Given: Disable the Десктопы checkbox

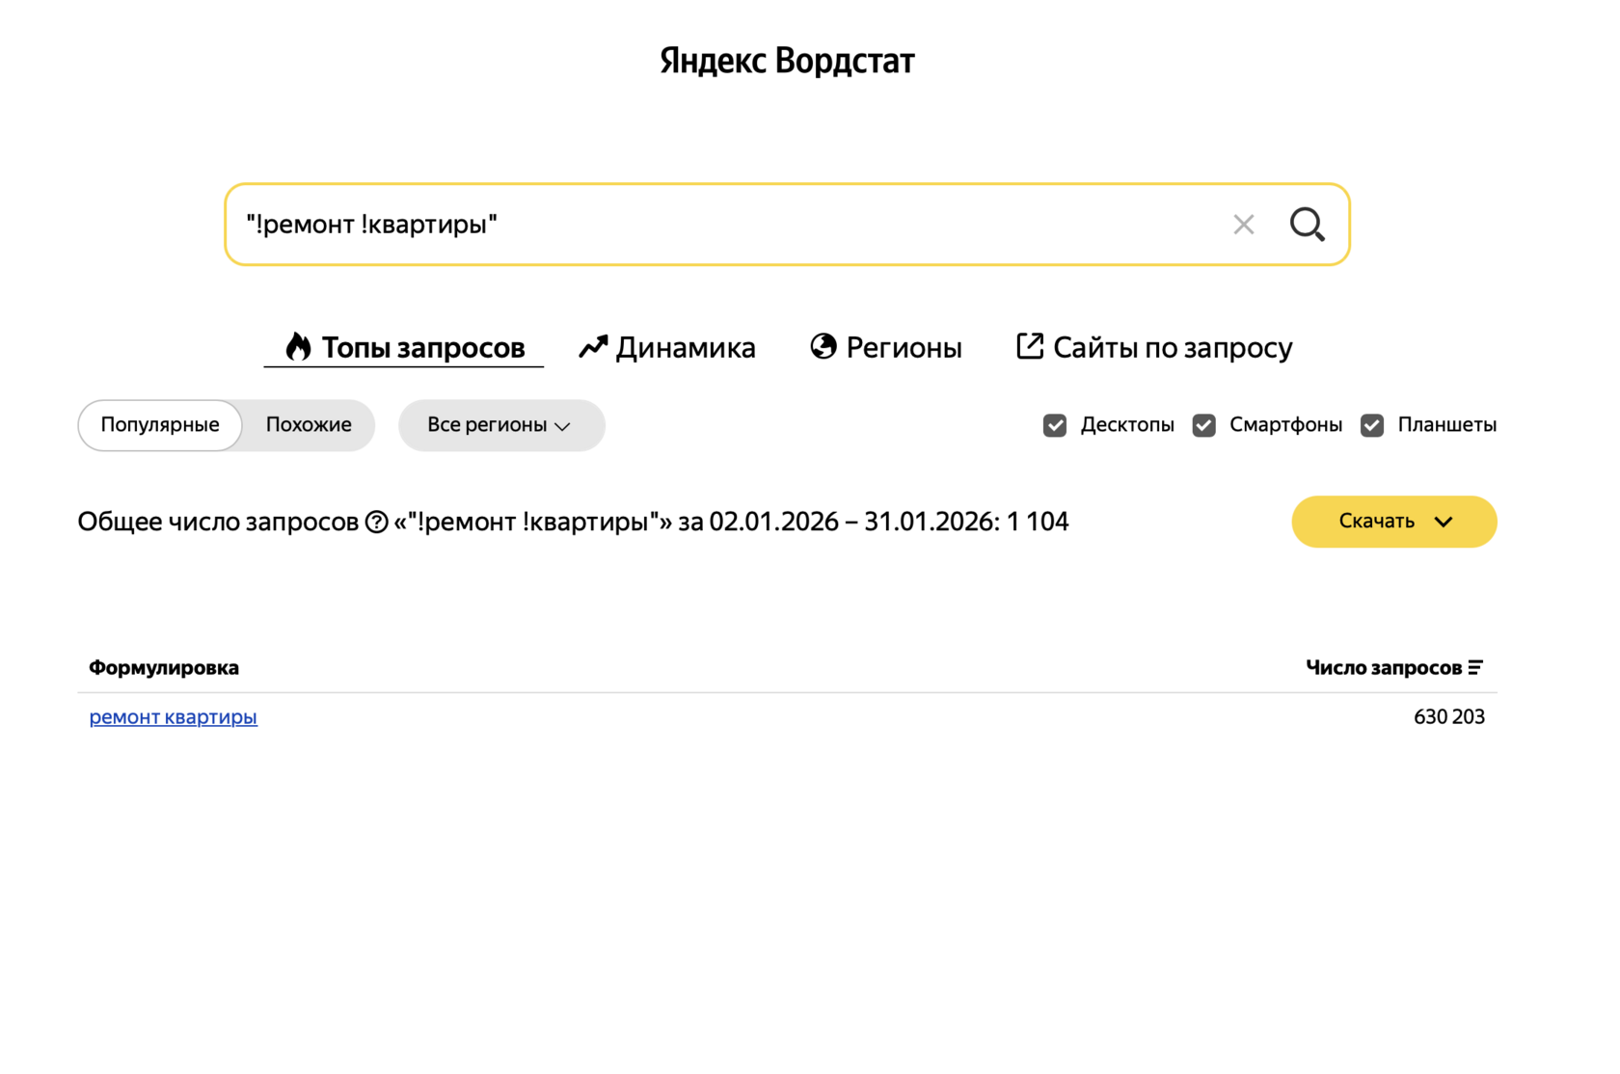Looking at the screenshot, I should 1055,424.
